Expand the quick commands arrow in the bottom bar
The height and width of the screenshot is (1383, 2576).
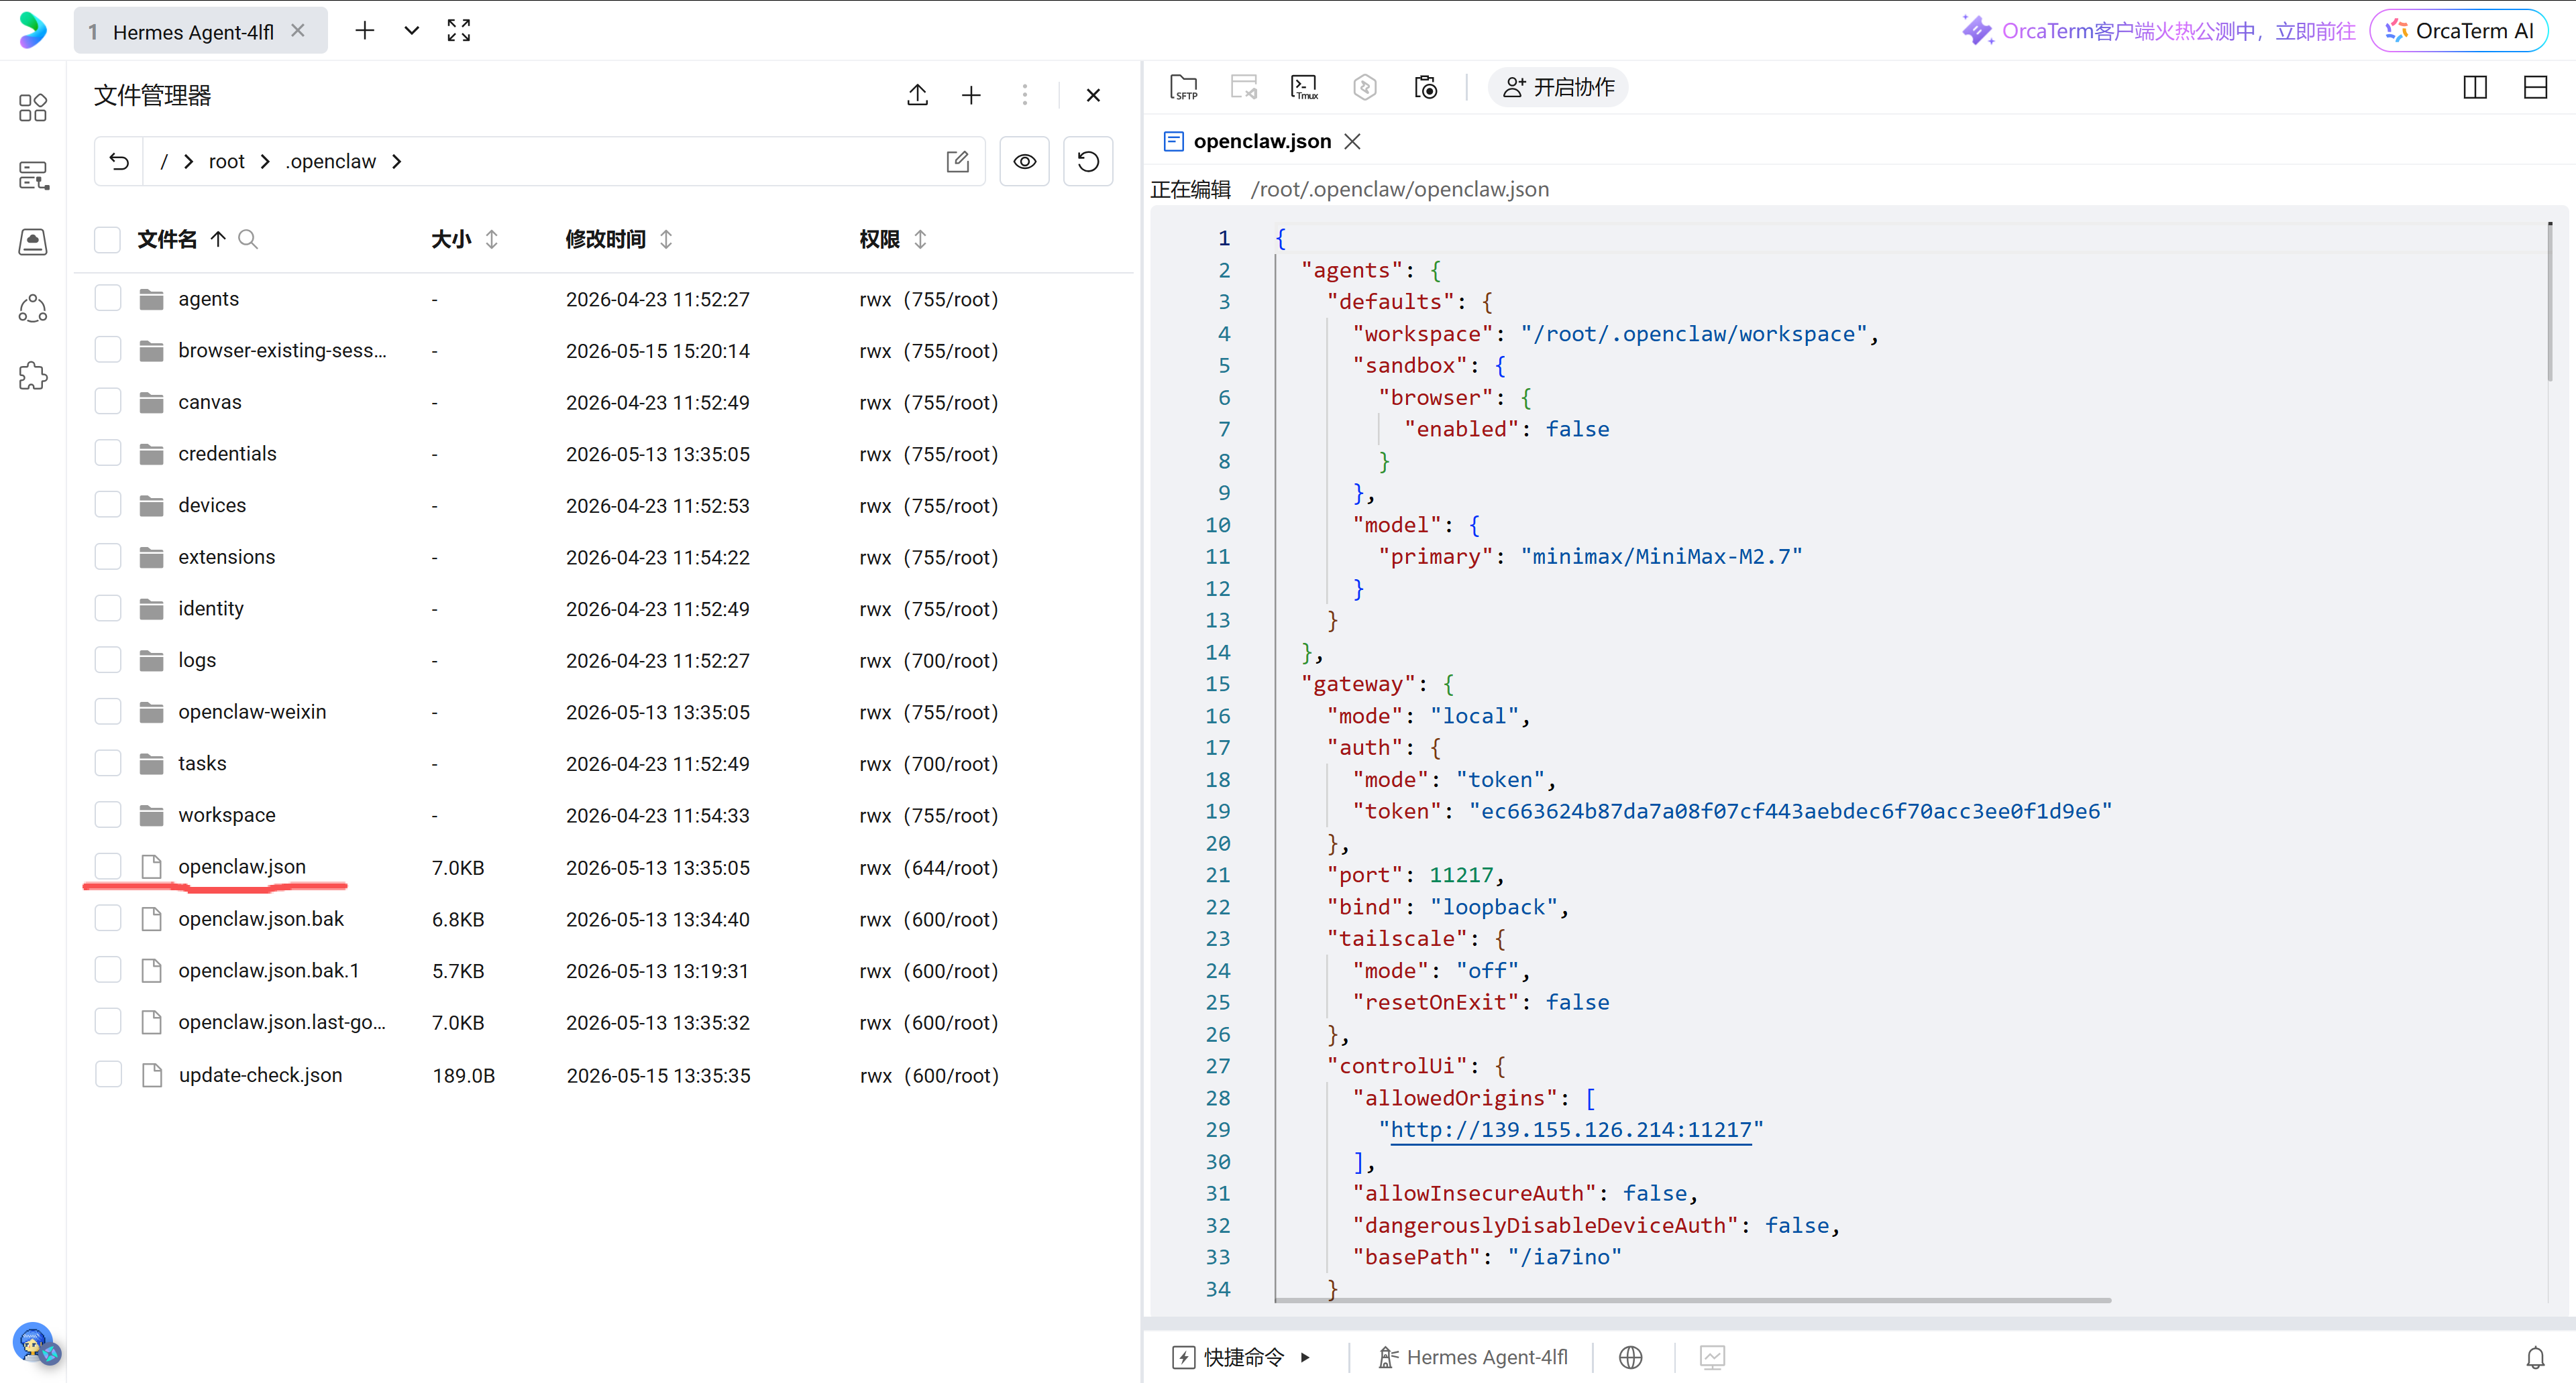point(1305,1357)
